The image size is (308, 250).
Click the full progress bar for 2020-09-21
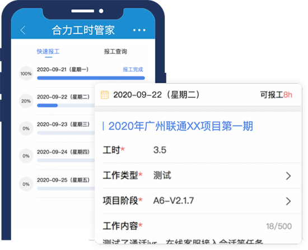91,78
